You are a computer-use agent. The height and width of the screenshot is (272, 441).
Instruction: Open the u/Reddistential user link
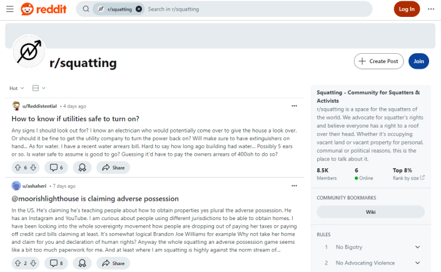pos(39,106)
